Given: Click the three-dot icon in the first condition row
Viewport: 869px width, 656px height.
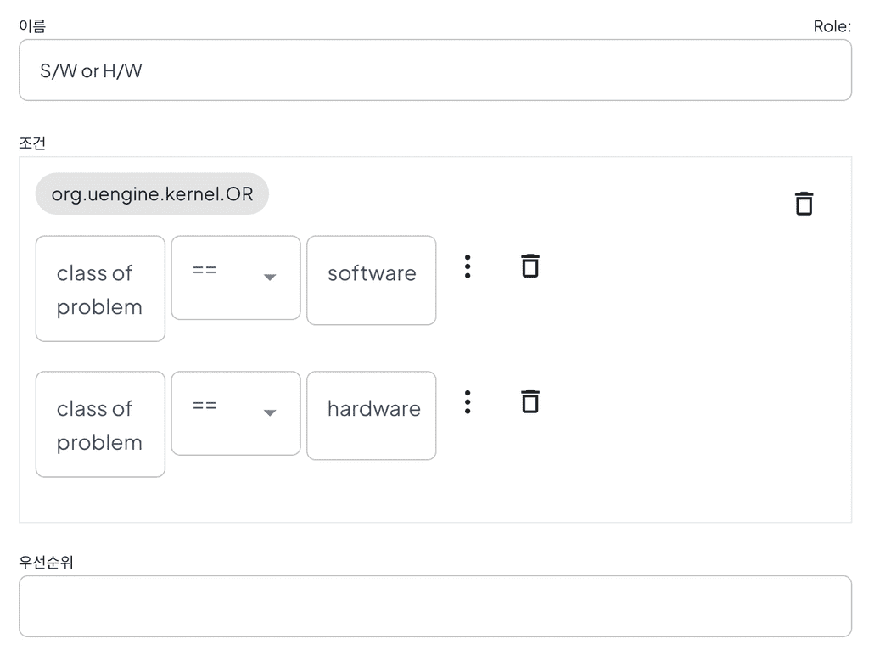Looking at the screenshot, I should pyautogui.click(x=468, y=266).
